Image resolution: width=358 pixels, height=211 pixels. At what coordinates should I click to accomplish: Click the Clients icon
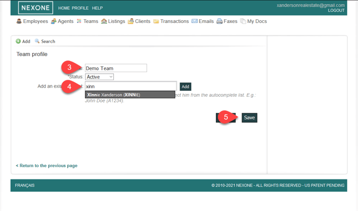coord(130,21)
